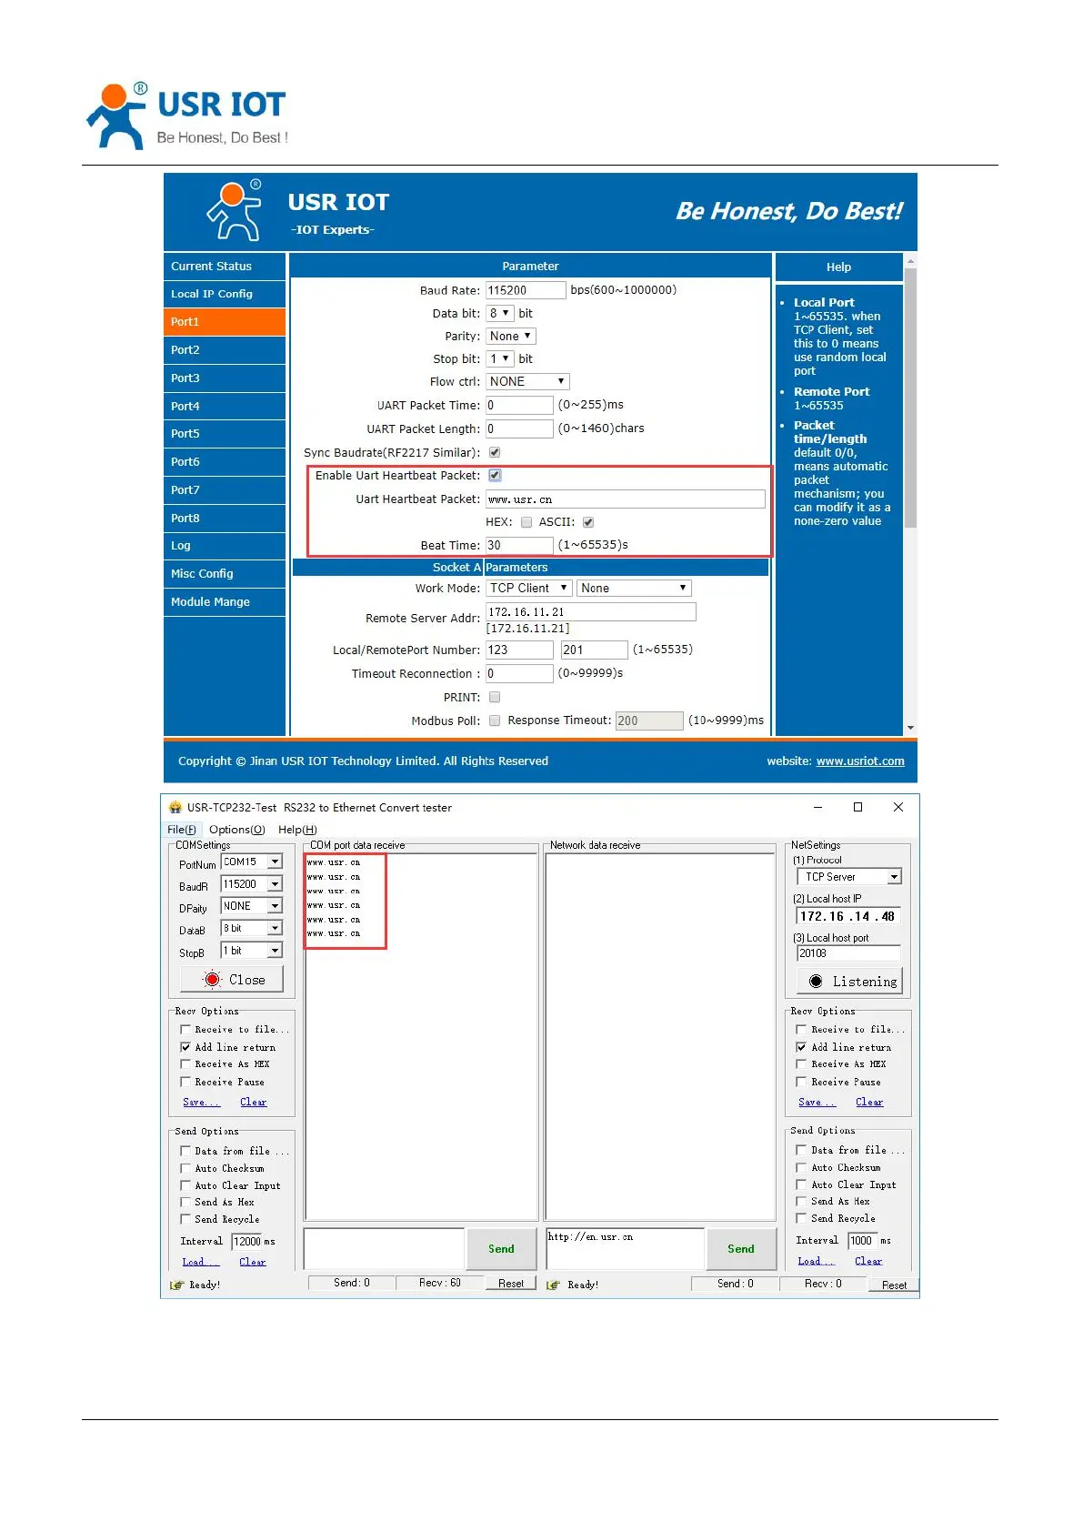Select Port5 in the sidebar

click(225, 434)
